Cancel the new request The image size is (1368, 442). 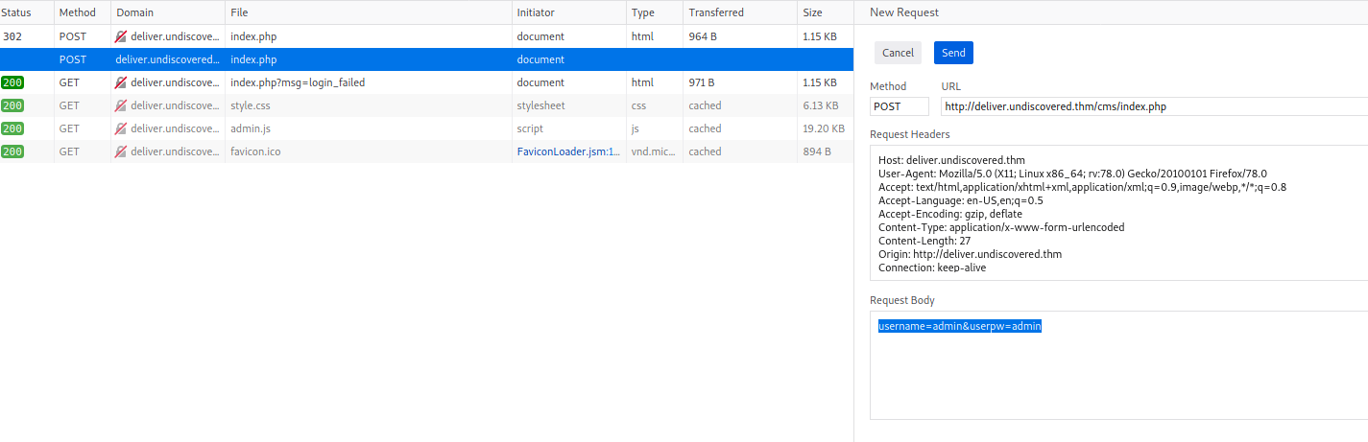point(898,53)
